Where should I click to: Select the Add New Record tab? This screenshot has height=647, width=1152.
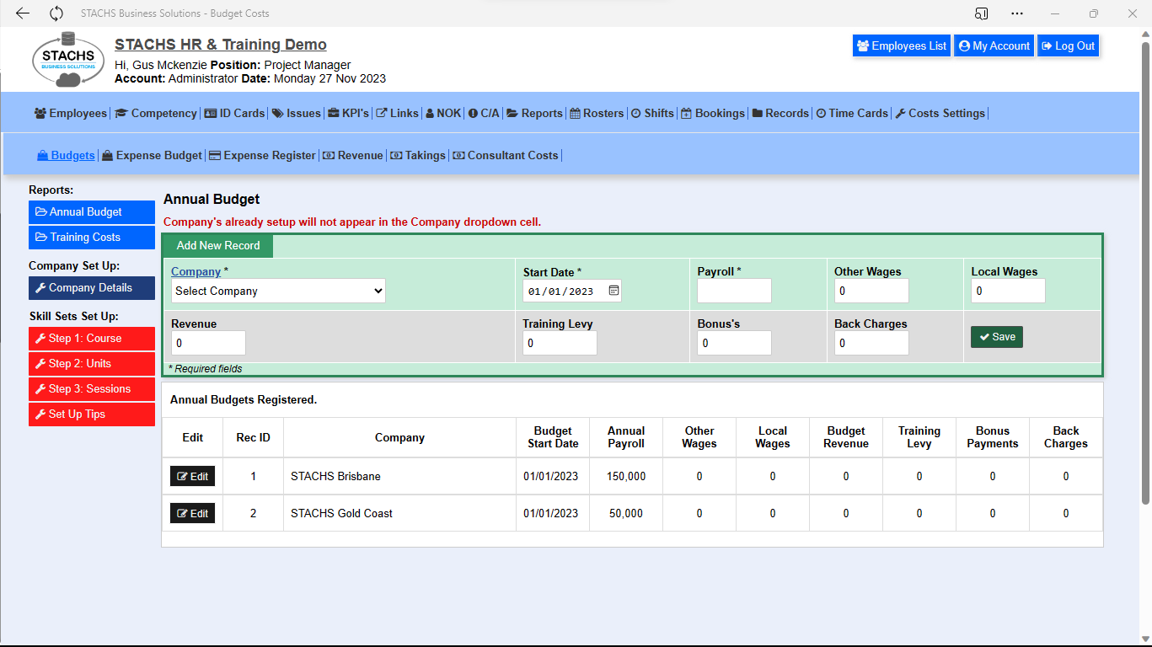(218, 246)
